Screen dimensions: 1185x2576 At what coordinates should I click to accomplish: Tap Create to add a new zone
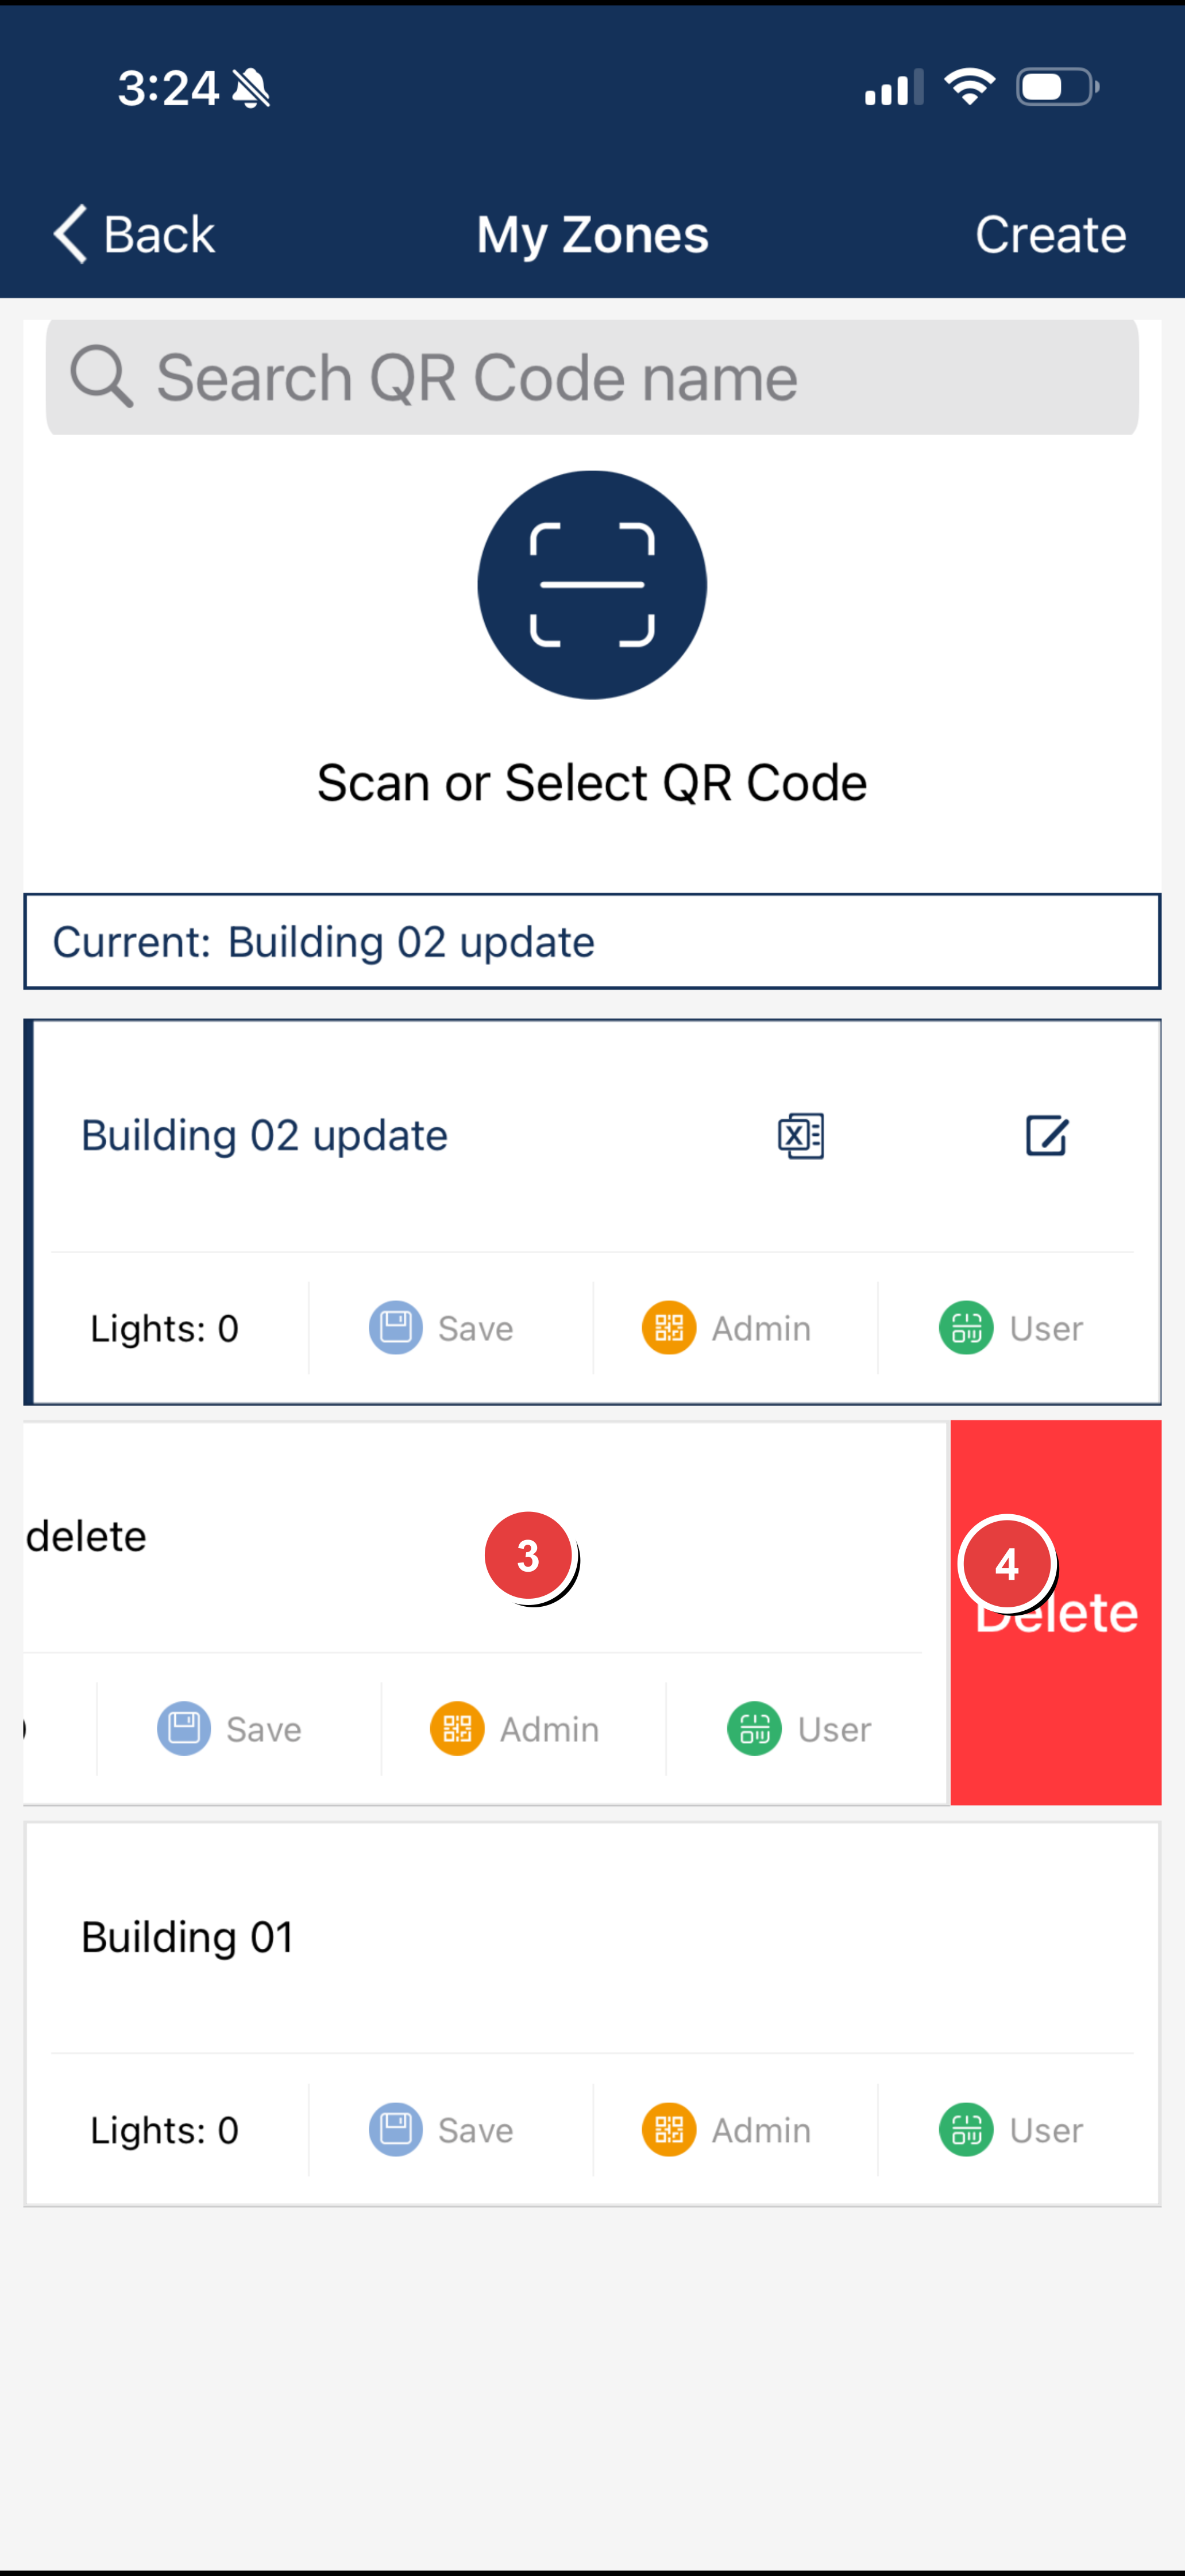pos(1050,233)
